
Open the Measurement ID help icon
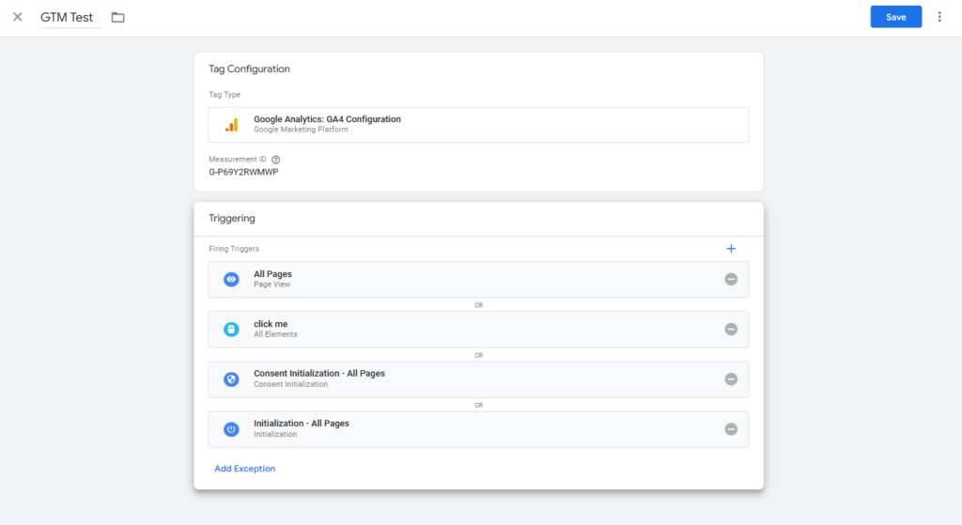(276, 160)
